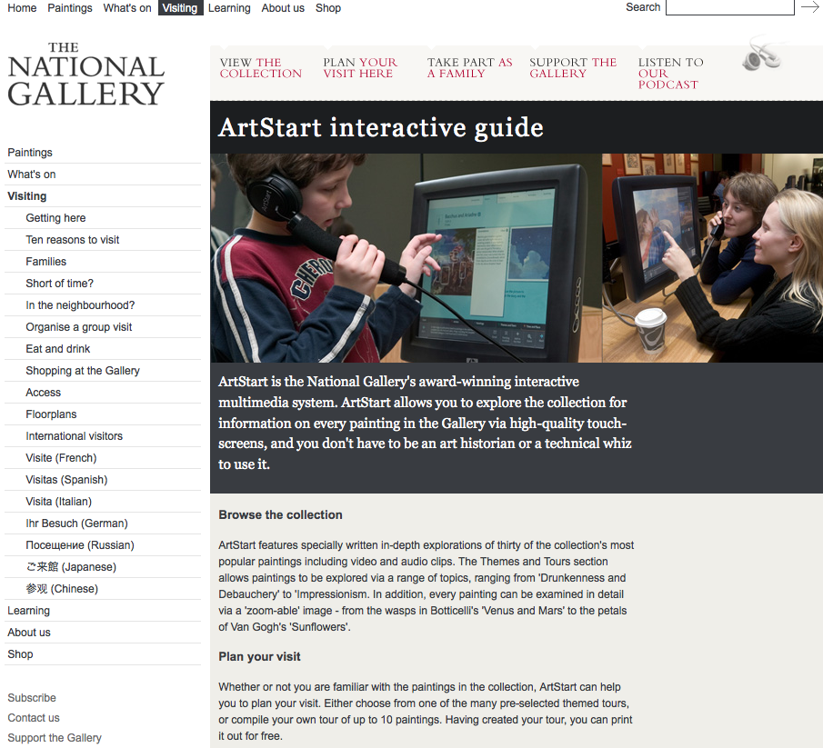Open International visitors sidebar item

pyautogui.click(x=74, y=436)
